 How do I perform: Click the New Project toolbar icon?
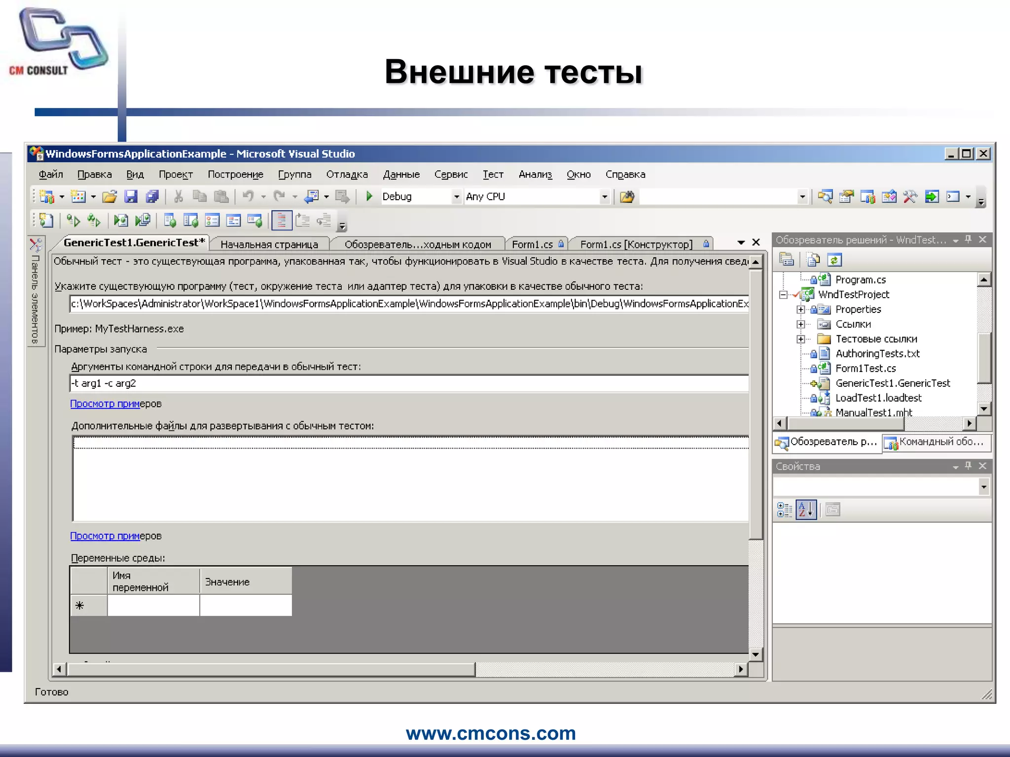[47, 197]
